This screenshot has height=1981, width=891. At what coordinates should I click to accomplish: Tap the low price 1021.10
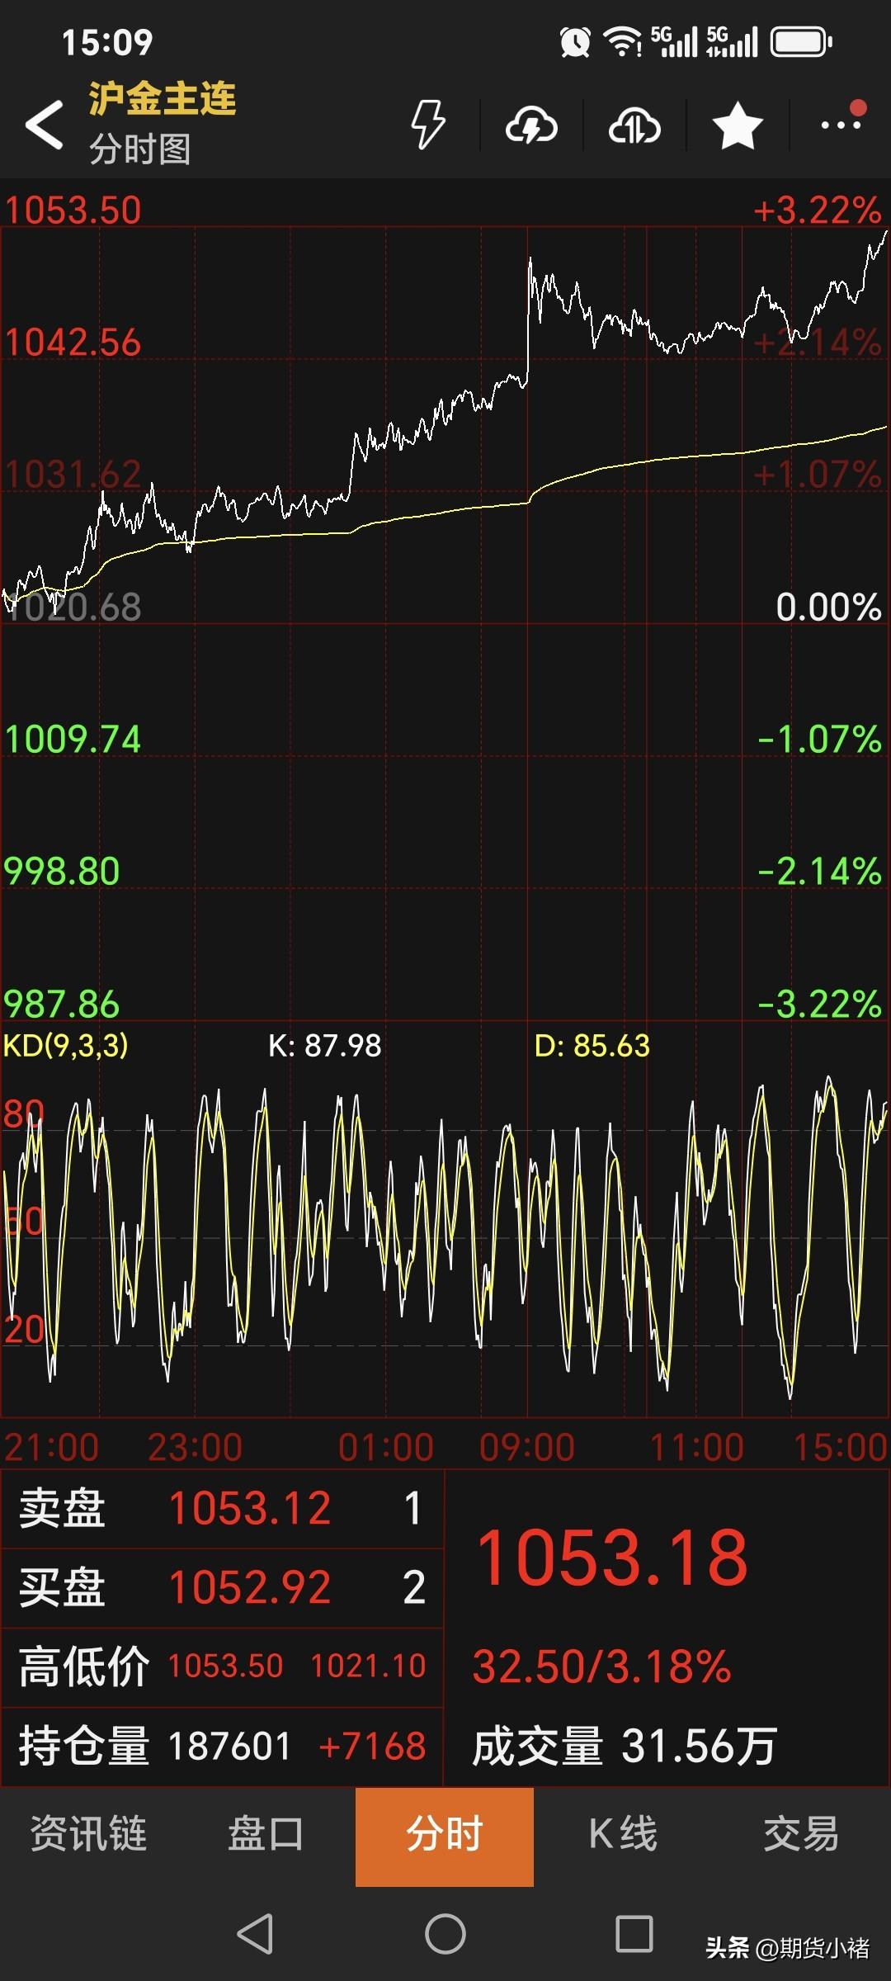pos(369,1667)
